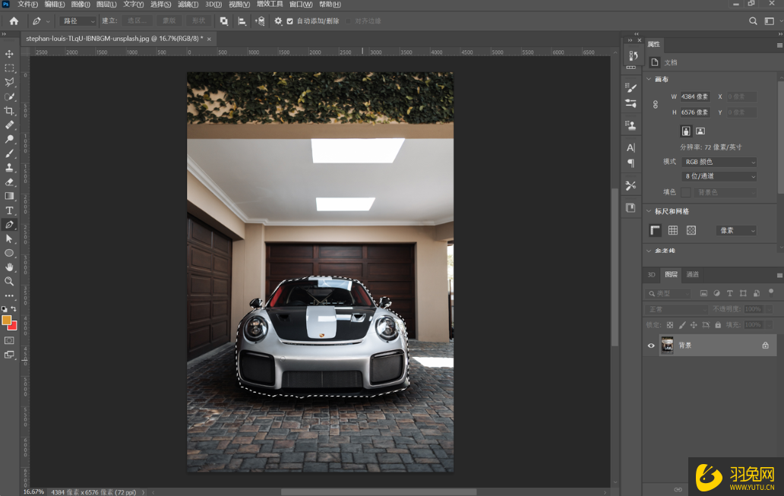Open the three-dot edit toolbar menu
The height and width of the screenshot is (496, 784).
click(9, 295)
